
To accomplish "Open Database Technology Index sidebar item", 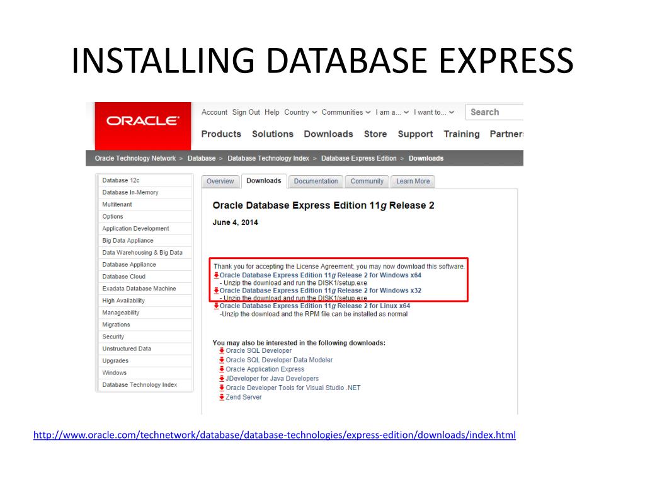I will (x=145, y=385).
